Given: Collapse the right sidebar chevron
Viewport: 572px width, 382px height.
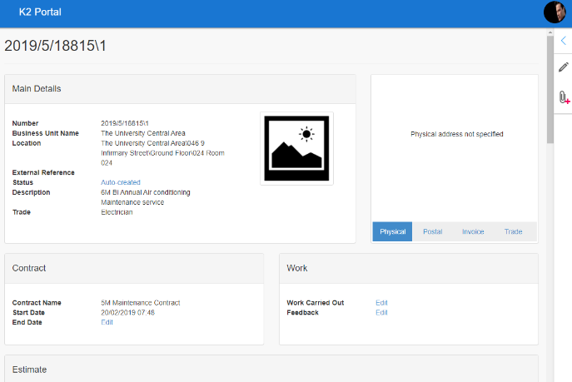Looking at the screenshot, I should [x=563, y=40].
